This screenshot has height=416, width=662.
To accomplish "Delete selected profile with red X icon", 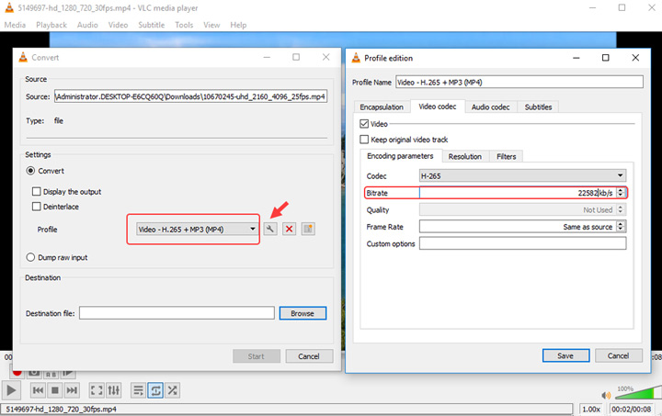I will tap(290, 229).
